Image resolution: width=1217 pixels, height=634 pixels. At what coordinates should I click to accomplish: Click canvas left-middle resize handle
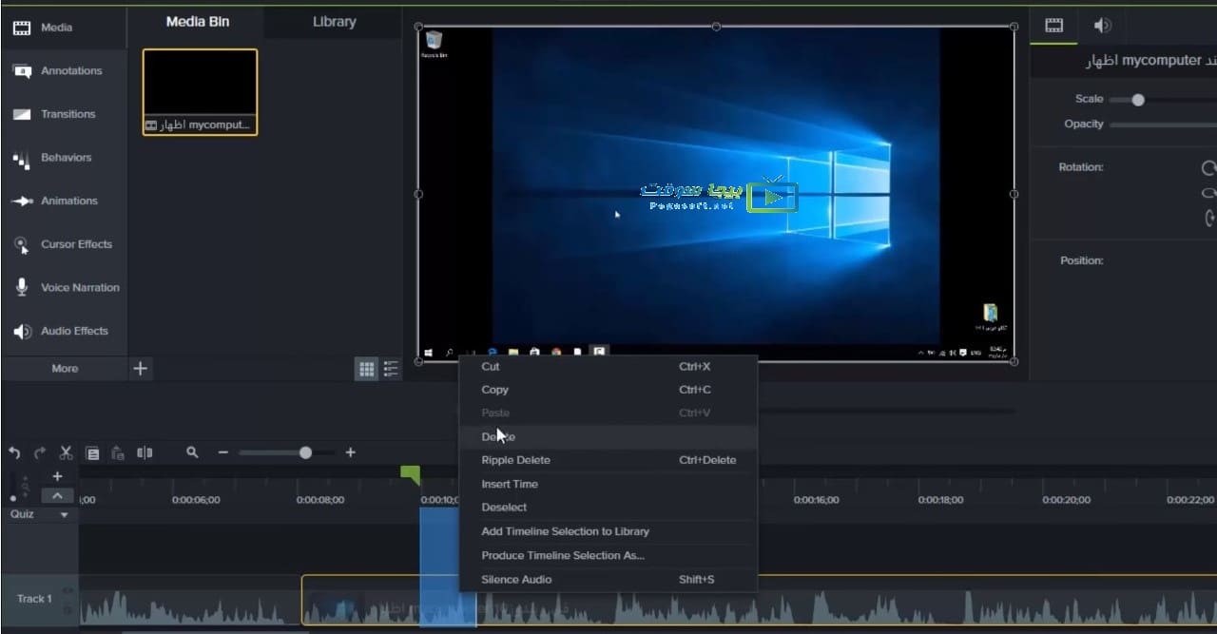tap(418, 194)
